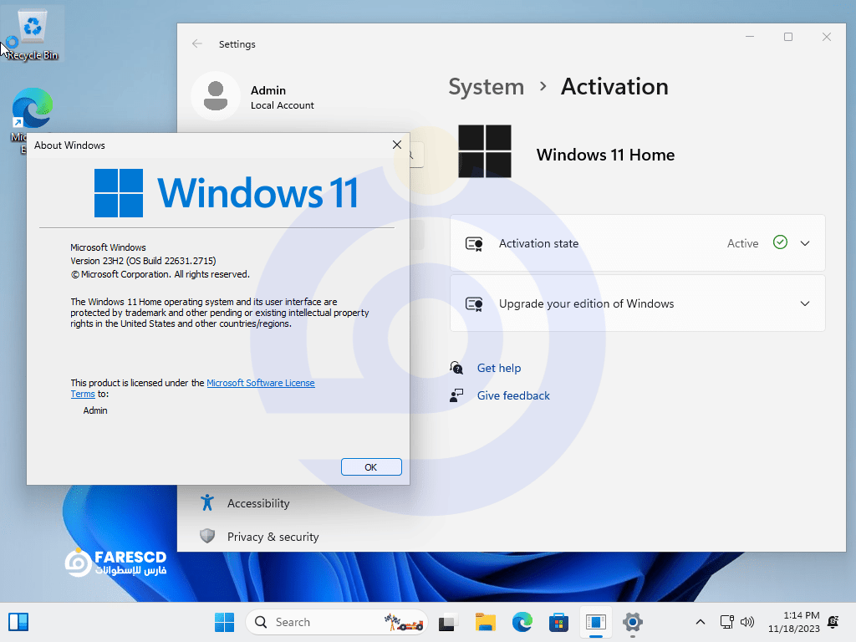Open the Microsoft Software License Terms link
856x642 pixels.
(x=261, y=383)
